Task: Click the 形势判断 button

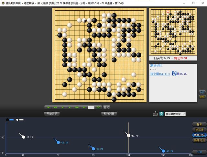Action: [x=109, y=114]
